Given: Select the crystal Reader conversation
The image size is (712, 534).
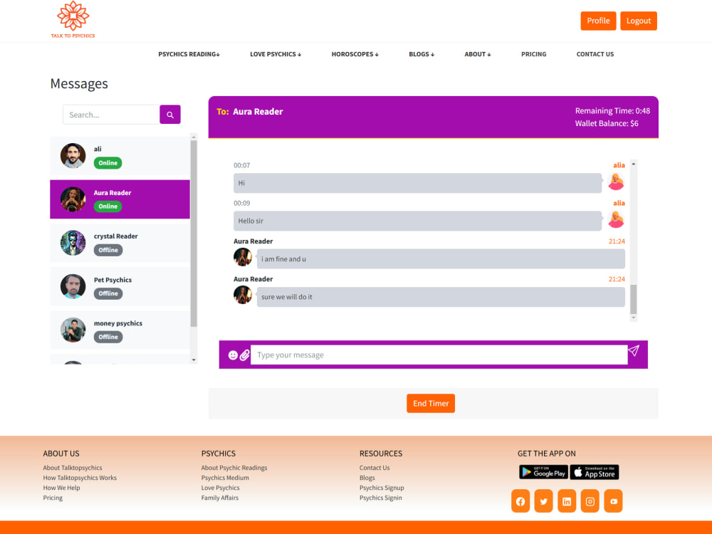Looking at the screenshot, I should tap(120, 243).
